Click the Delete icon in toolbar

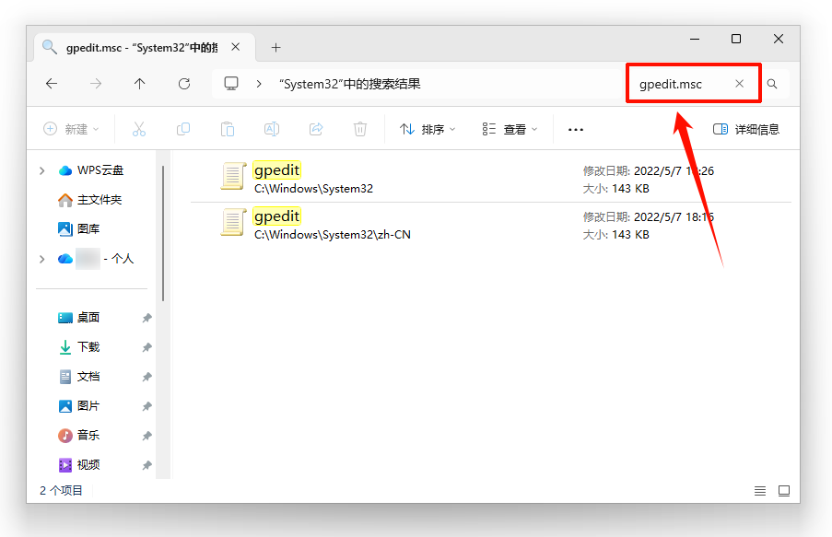pyautogui.click(x=360, y=129)
